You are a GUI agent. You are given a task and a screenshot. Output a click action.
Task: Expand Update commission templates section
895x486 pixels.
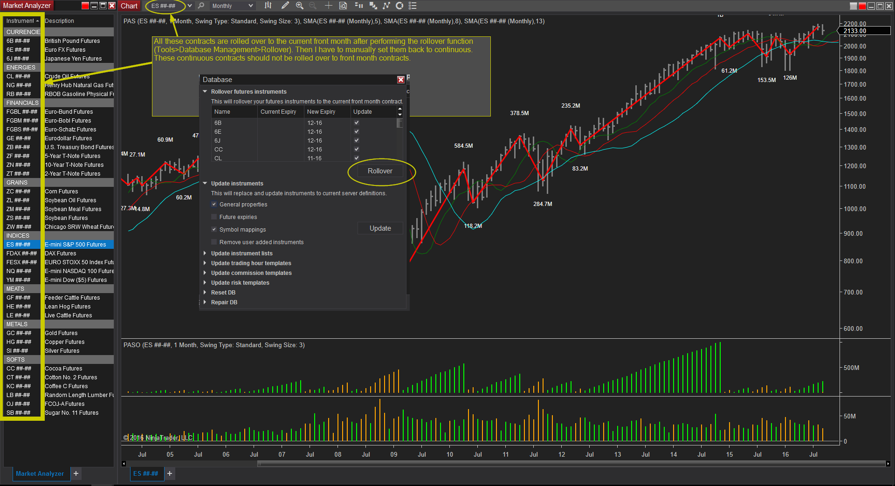(205, 273)
